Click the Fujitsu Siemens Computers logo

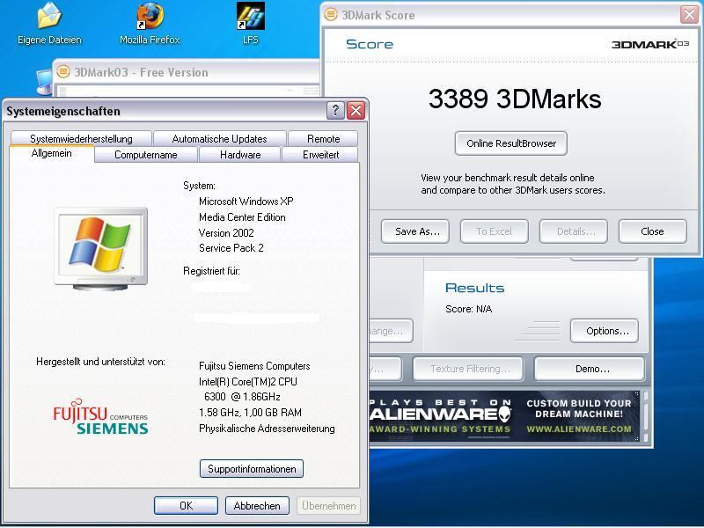pos(100,416)
